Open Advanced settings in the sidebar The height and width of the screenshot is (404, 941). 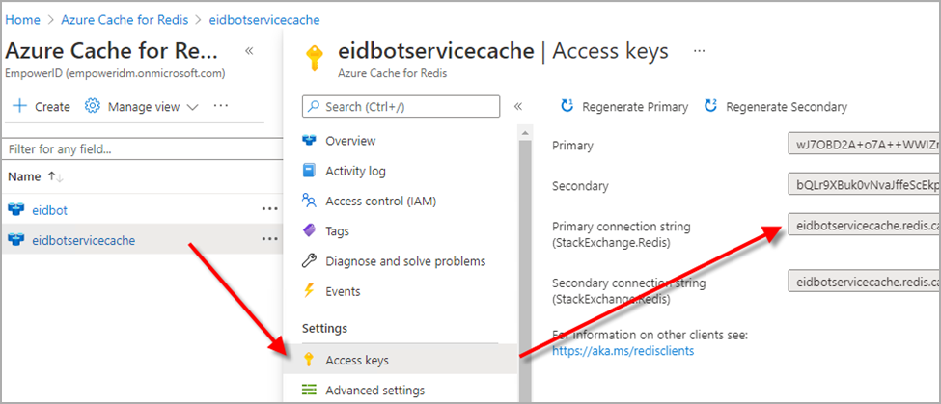click(374, 391)
